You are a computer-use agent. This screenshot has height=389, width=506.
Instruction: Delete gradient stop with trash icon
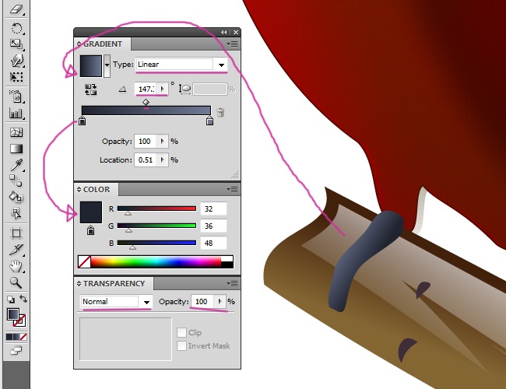coord(220,112)
